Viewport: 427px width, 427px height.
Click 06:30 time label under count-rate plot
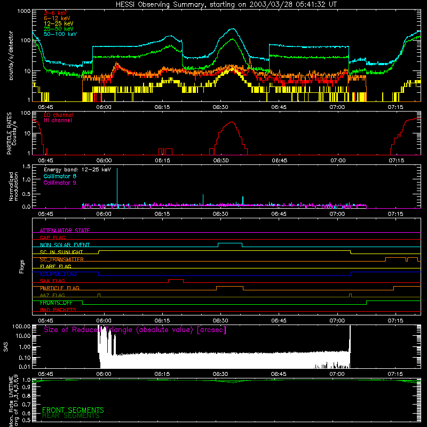[220, 107]
